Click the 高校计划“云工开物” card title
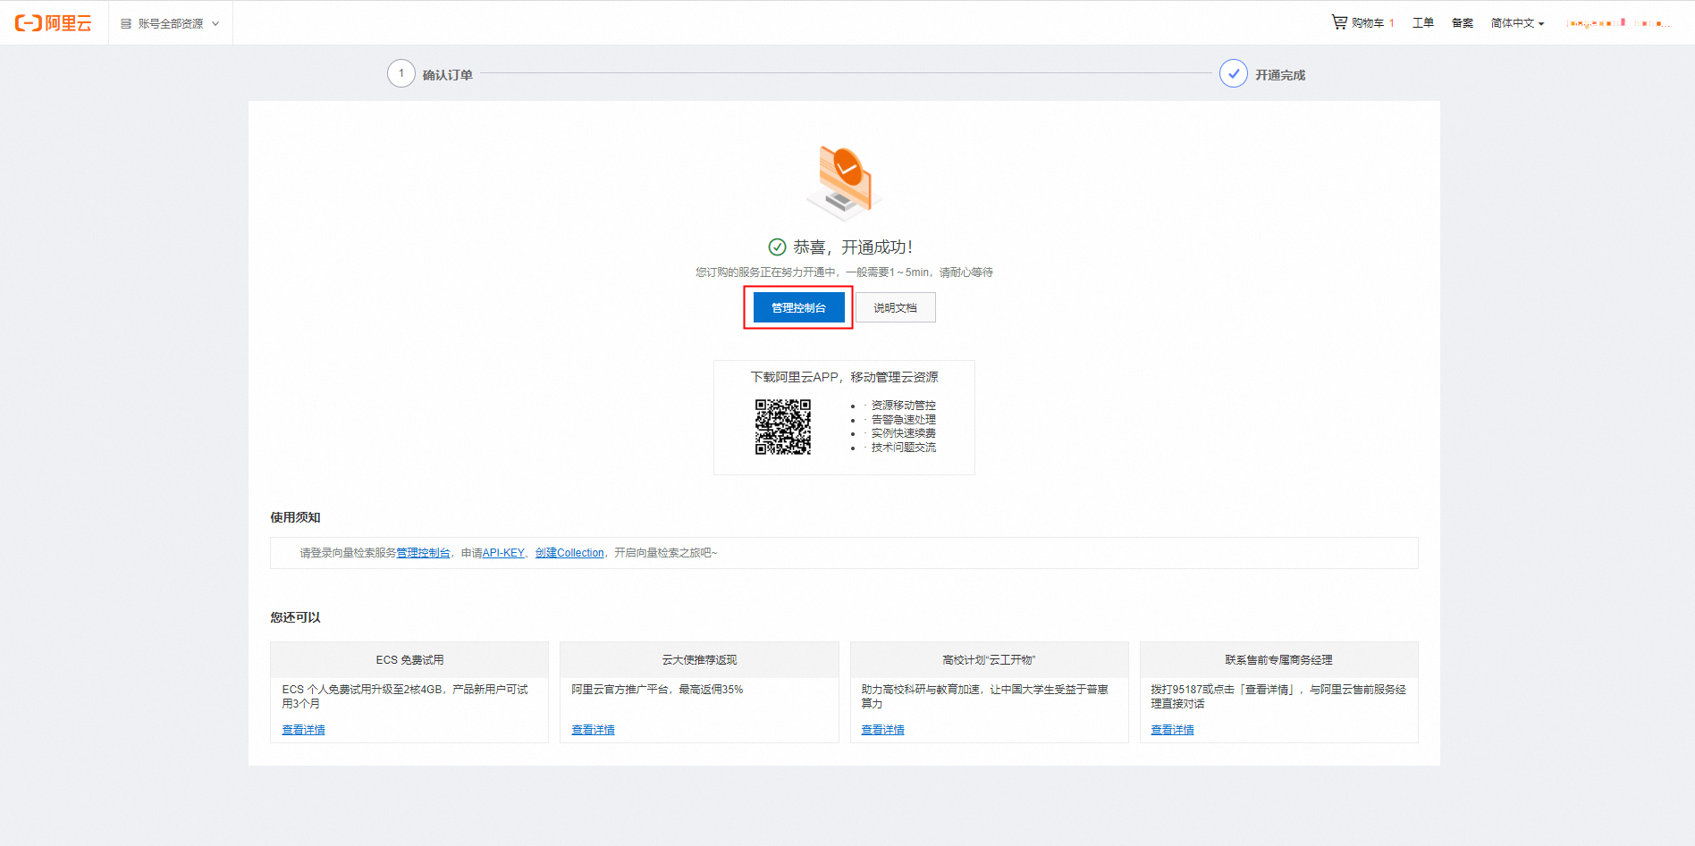 pyautogui.click(x=989, y=660)
